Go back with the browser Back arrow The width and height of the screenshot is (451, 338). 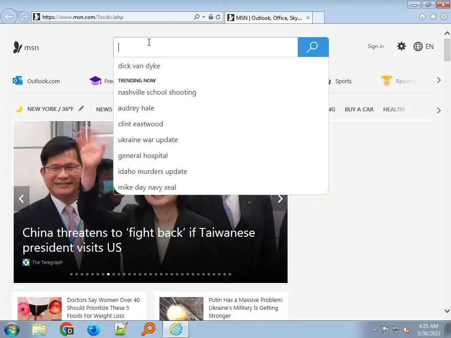pos(8,17)
